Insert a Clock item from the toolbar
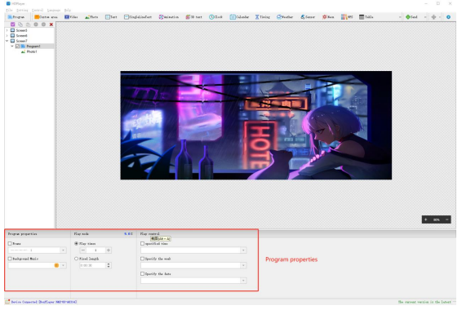This screenshot has width=462, height=310. 216,17
